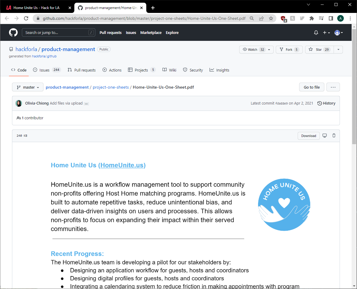
Task: Click the address bar lock icon
Action: pos(38,18)
